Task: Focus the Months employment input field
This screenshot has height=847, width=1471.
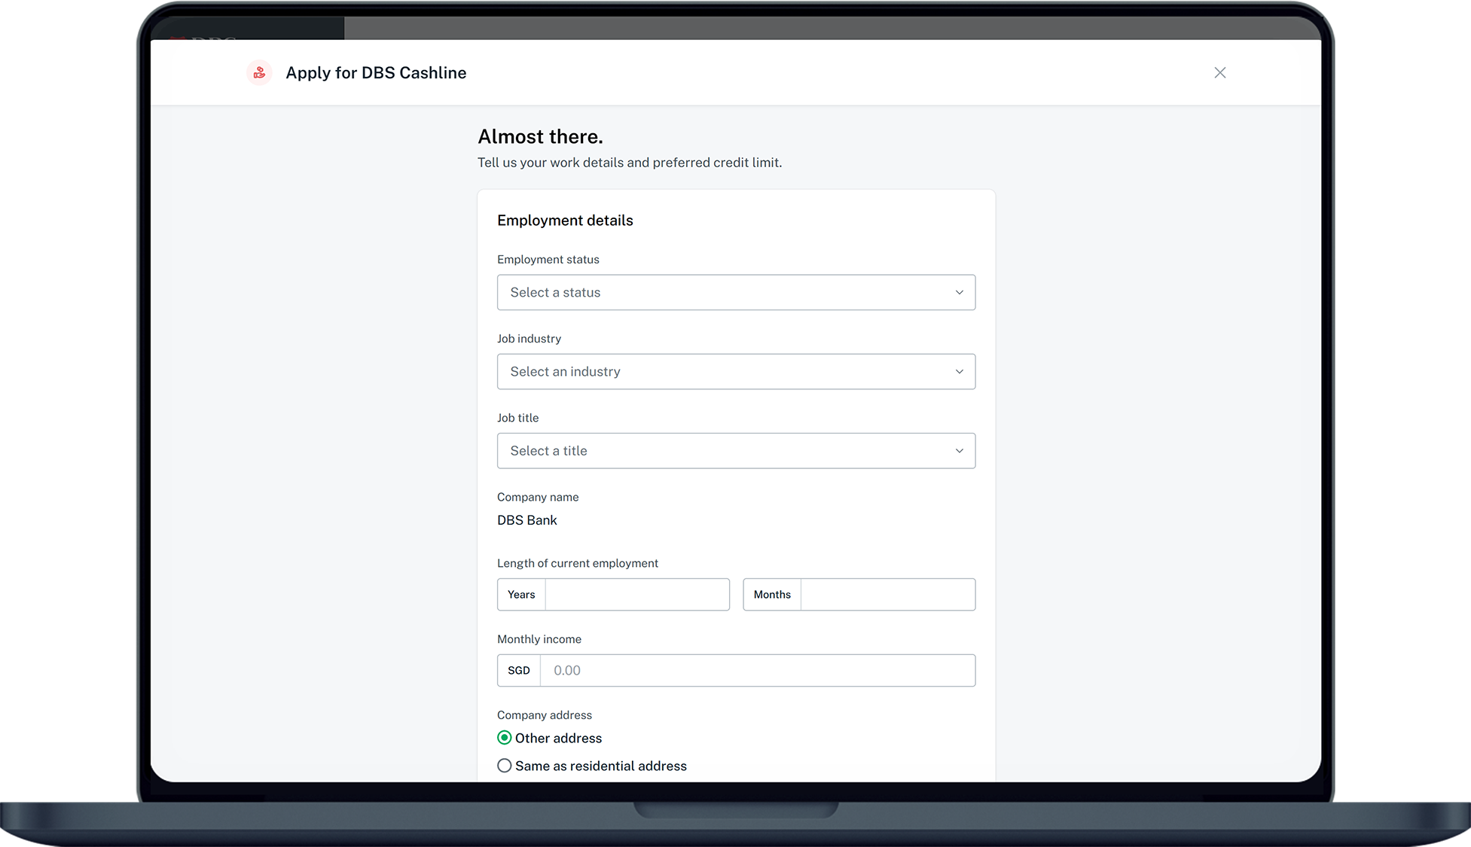Action: pyautogui.click(x=887, y=595)
